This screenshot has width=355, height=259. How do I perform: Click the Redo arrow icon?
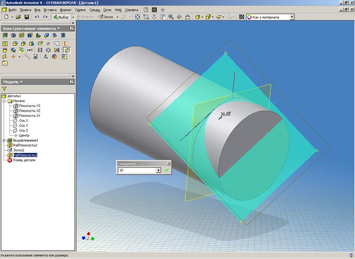pyautogui.click(x=45, y=17)
